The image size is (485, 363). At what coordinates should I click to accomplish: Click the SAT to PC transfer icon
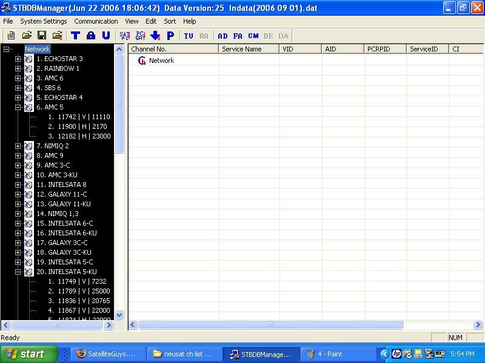pos(125,36)
